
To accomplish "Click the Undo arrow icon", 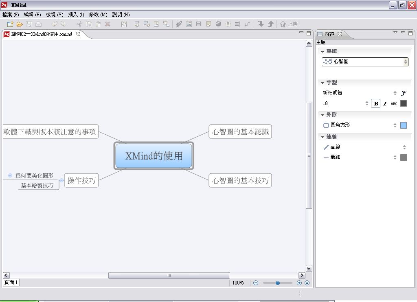I will pyautogui.click(x=54, y=24).
